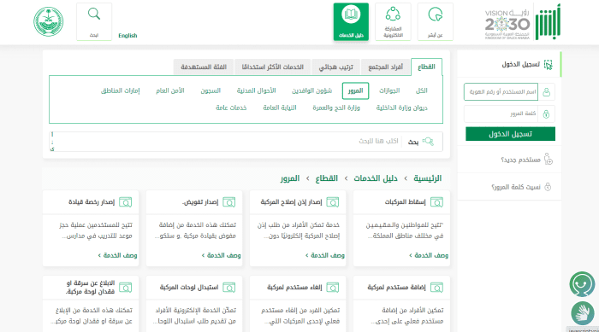This screenshot has width=599, height=332.
Task: Open the استبدال لوحات المركبة service title
Action: [x=189, y=288]
